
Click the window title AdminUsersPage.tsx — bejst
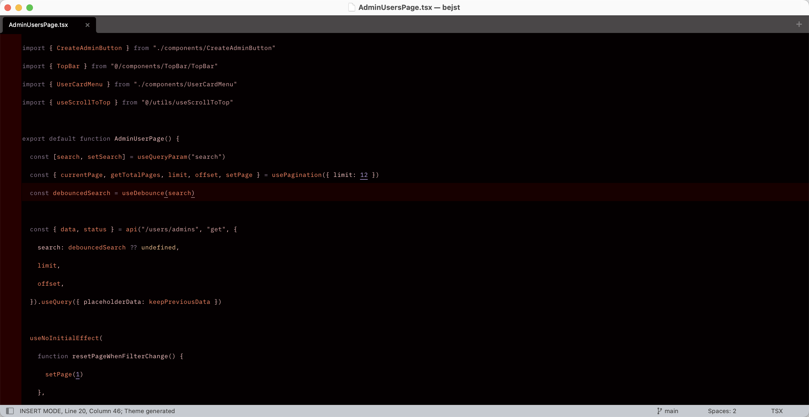coord(409,7)
